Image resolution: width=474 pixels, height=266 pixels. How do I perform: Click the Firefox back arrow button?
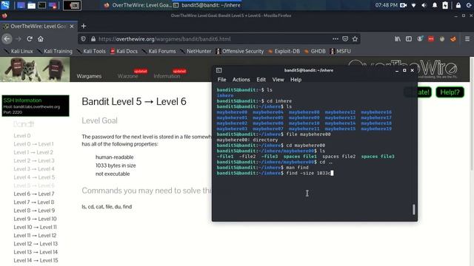coord(7,39)
